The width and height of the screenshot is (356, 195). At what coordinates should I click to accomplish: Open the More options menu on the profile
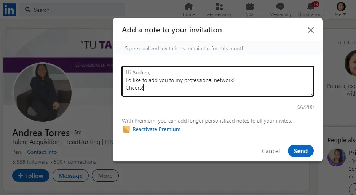pyautogui.click(x=105, y=176)
